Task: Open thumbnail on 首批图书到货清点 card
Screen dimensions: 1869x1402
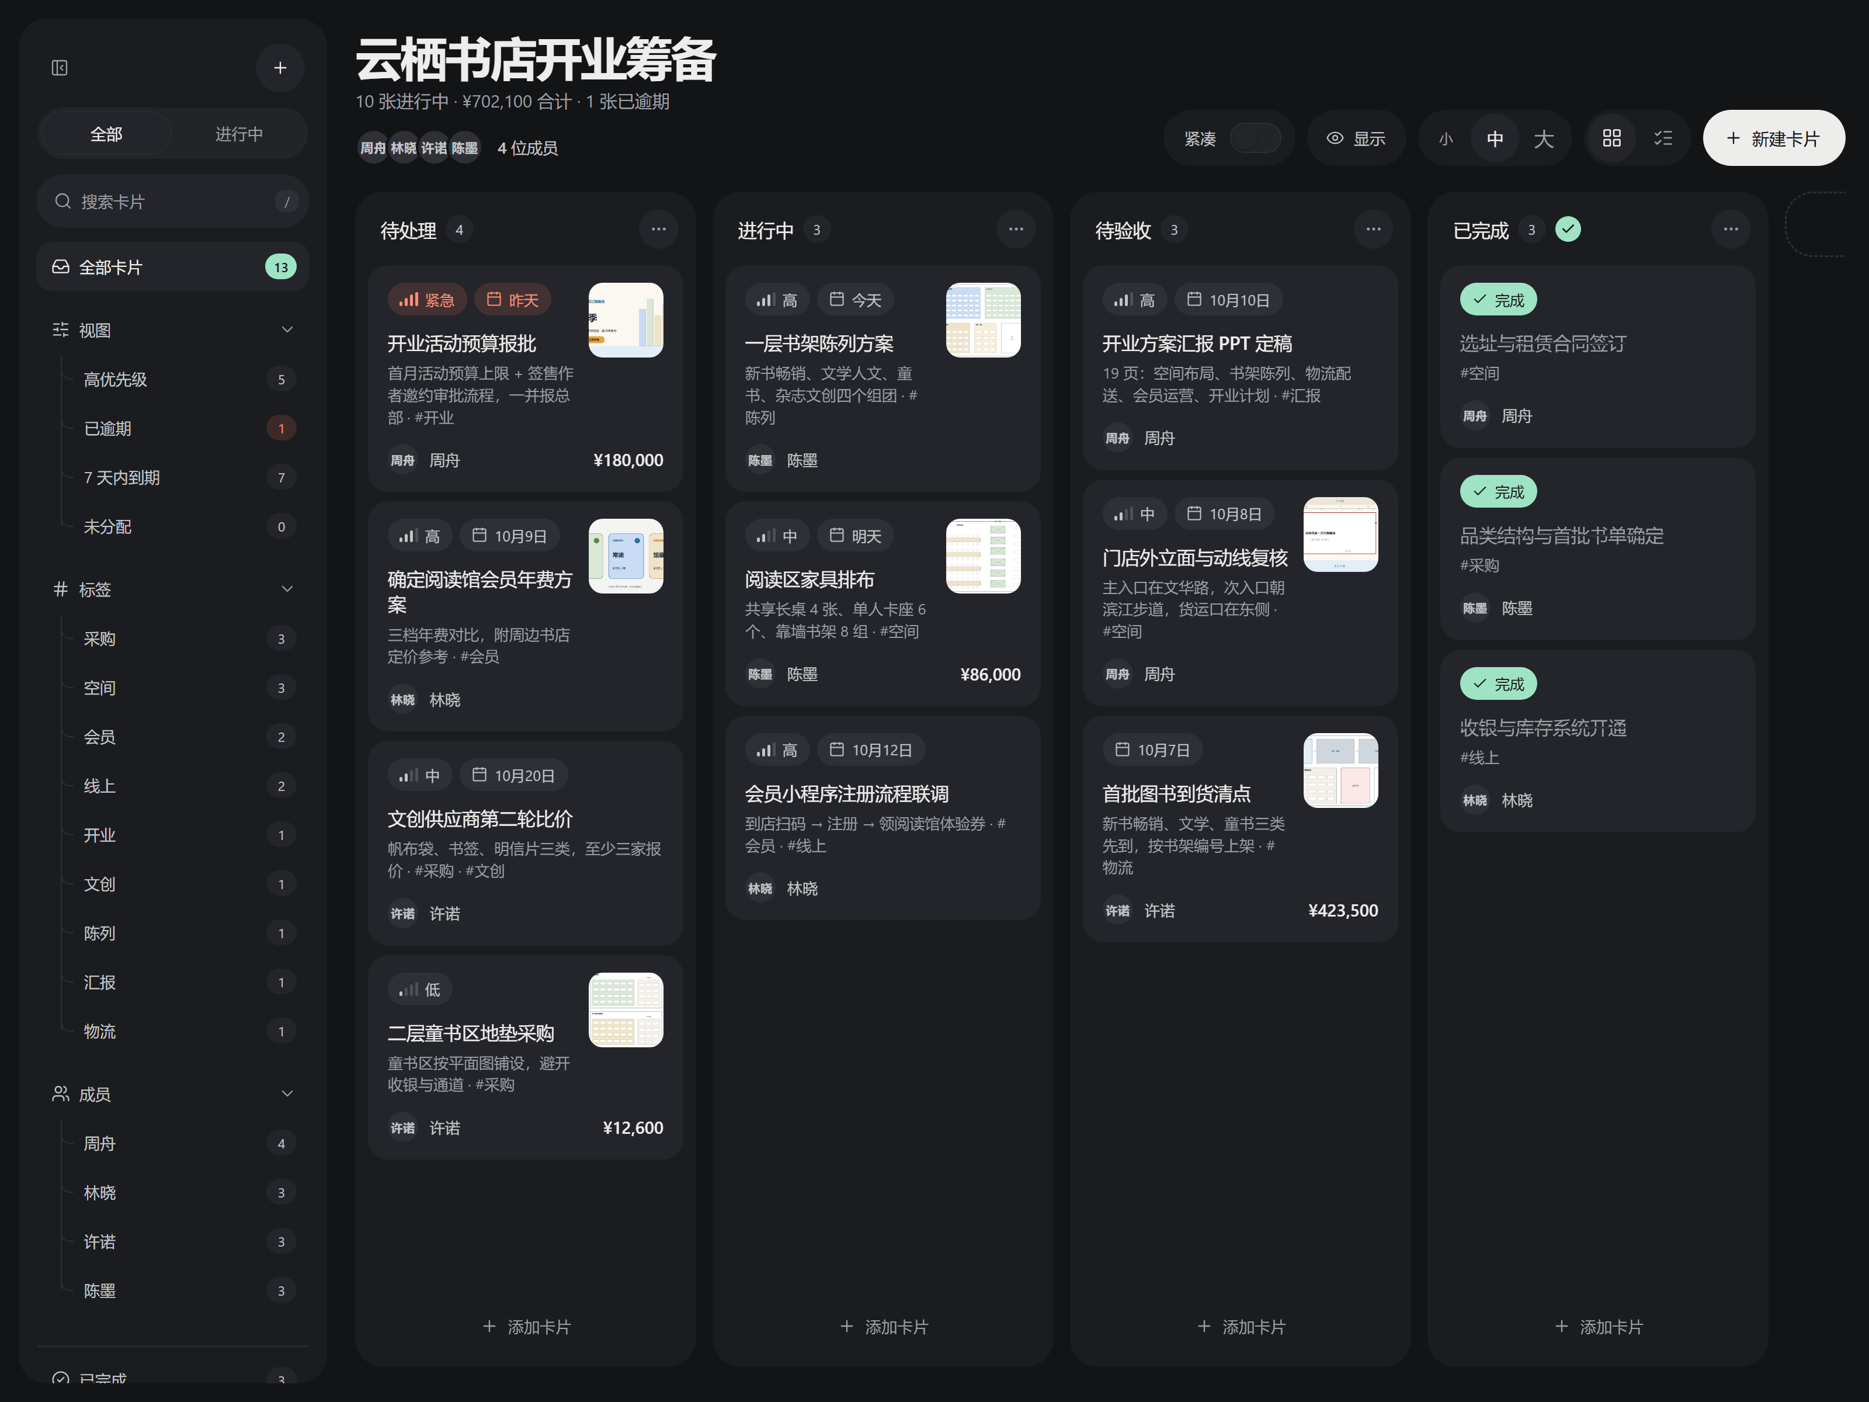Action: pyautogui.click(x=1340, y=771)
